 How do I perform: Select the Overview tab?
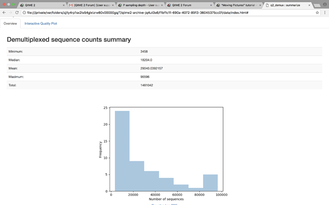click(10, 23)
